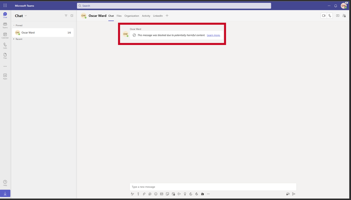Click Oscar Ward's avatar beside blocked message
The width and height of the screenshot is (351, 200).
125,34
